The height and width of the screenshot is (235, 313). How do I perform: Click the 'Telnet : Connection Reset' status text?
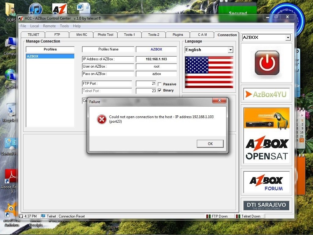click(x=66, y=216)
